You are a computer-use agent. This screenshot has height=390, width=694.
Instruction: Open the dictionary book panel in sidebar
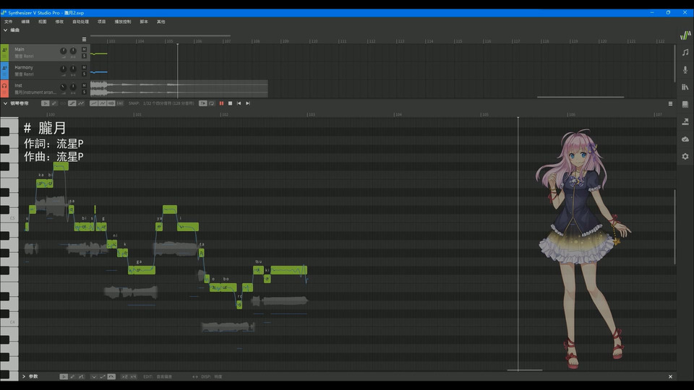(685, 104)
